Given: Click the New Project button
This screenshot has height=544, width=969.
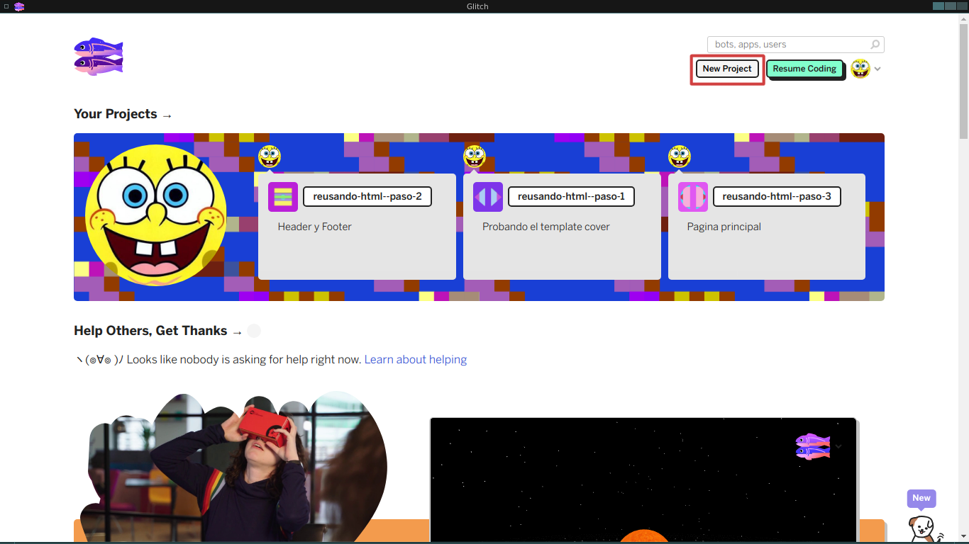Looking at the screenshot, I should click(727, 69).
